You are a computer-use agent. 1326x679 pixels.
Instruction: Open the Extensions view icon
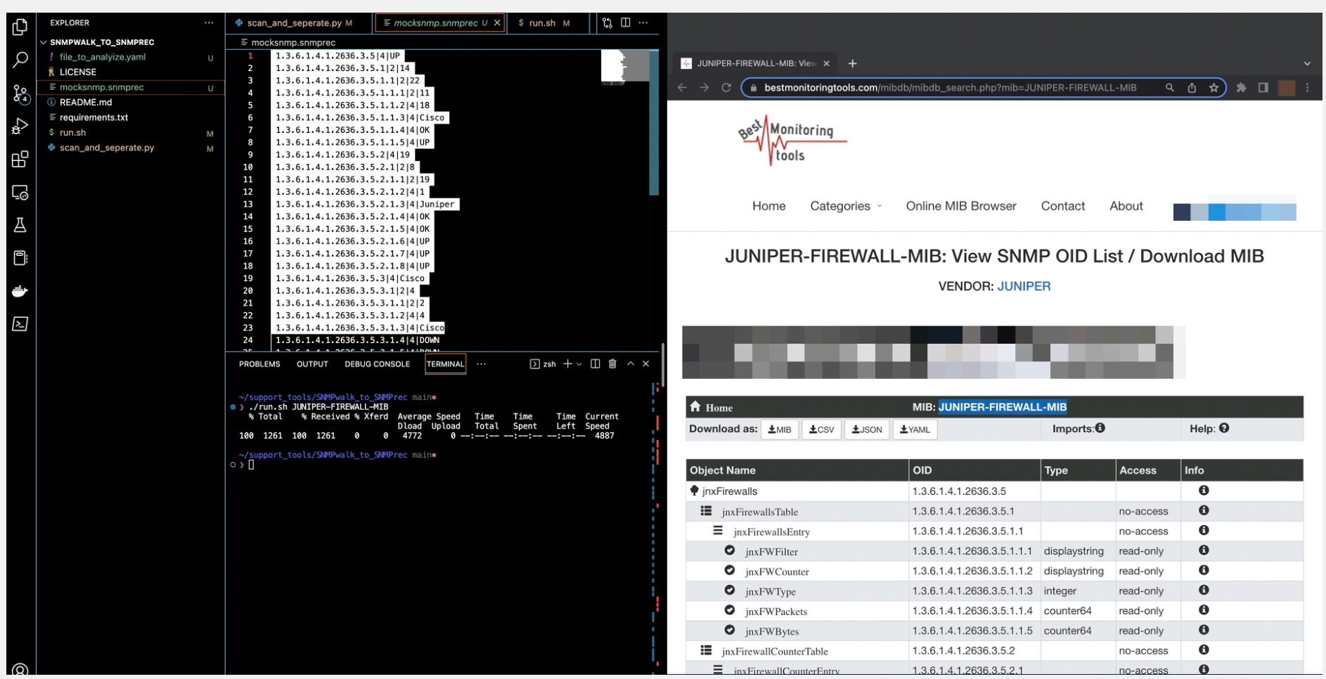click(x=20, y=160)
